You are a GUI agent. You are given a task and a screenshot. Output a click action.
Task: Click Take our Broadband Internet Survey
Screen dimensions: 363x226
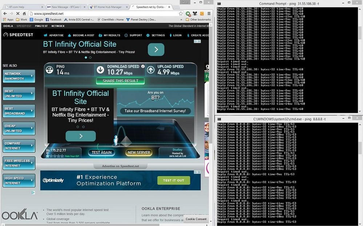point(155,111)
